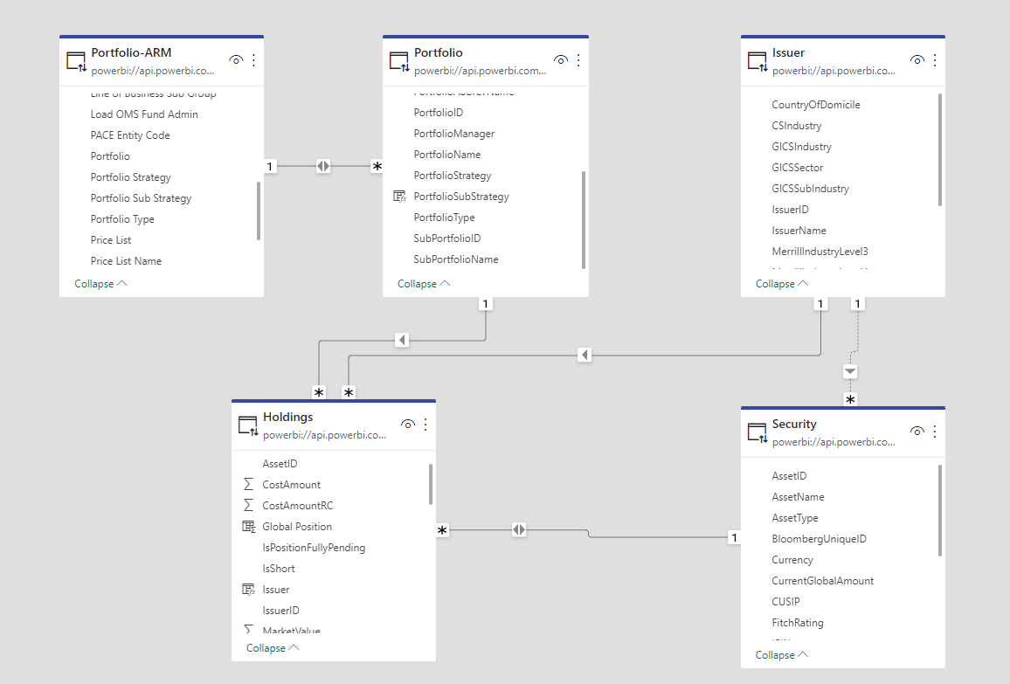1010x684 pixels.
Task: Toggle visibility eye of Portfolio-ARM table
Action: [236, 60]
